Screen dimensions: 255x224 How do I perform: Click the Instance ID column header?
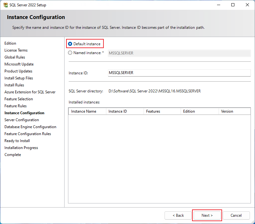pyautogui.click(x=125, y=111)
